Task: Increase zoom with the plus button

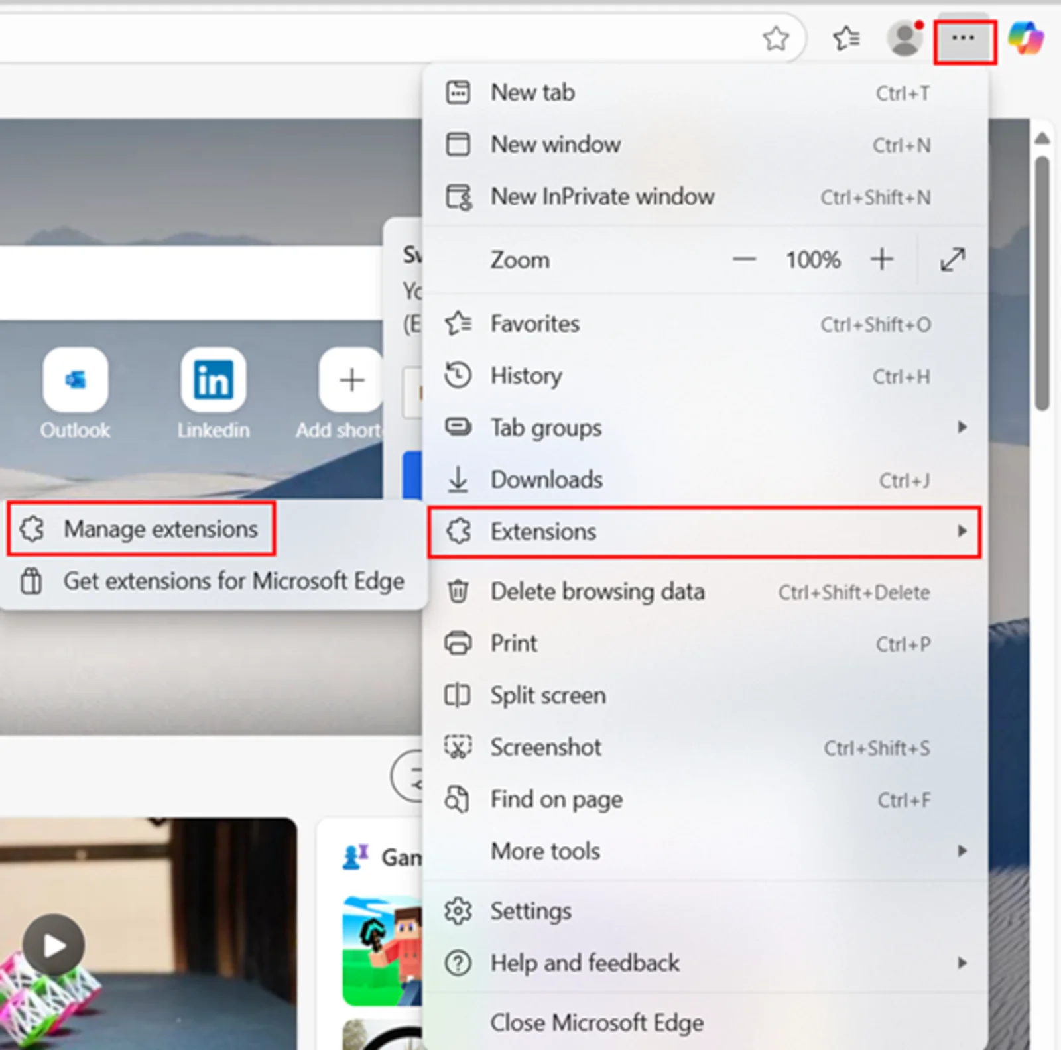Action: [x=882, y=259]
